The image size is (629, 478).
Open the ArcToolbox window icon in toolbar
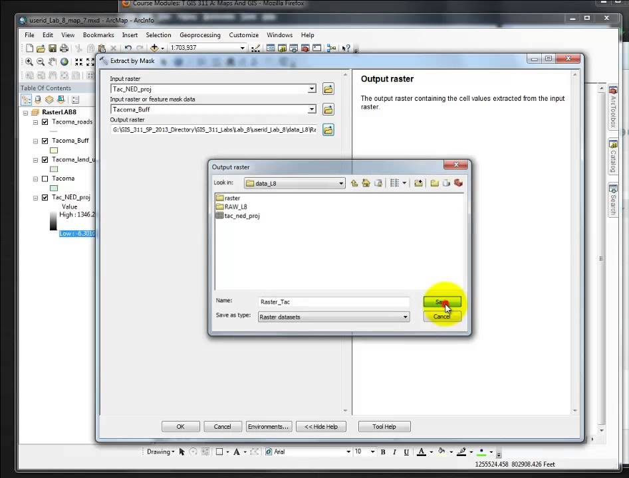(x=305, y=48)
